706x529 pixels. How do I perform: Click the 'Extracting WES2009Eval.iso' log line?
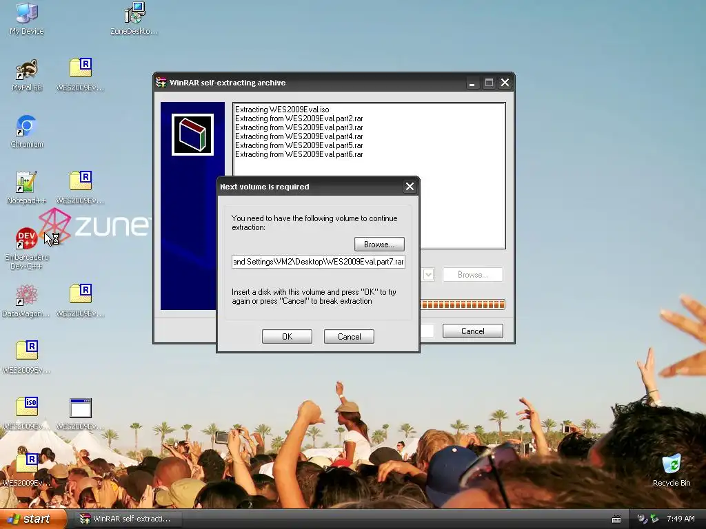[282, 110]
